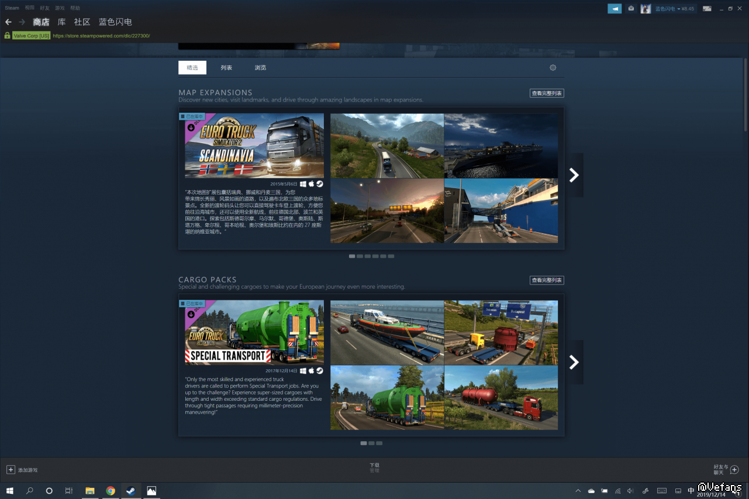Click the green lock security icon
The image size is (749, 499).
click(7, 36)
